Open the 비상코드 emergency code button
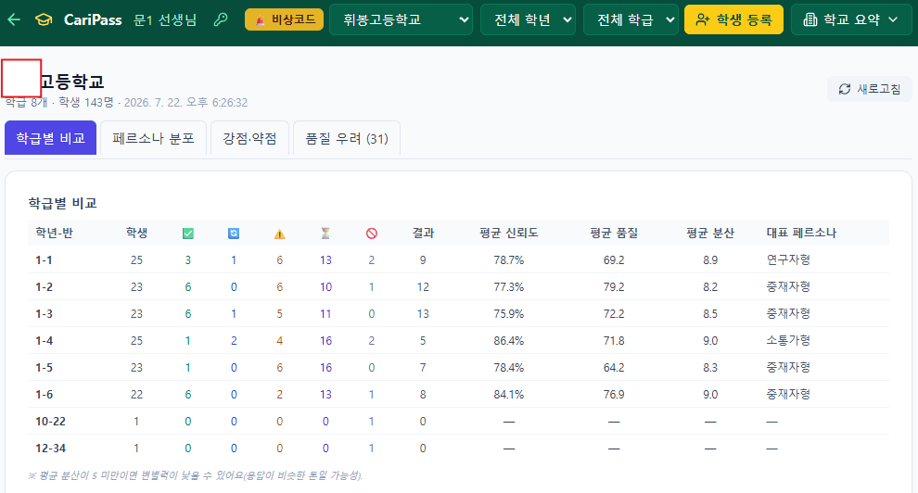Viewport: 918px width, 493px height. pos(284,19)
